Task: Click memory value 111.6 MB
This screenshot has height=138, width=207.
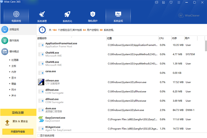Action: coord(178,119)
